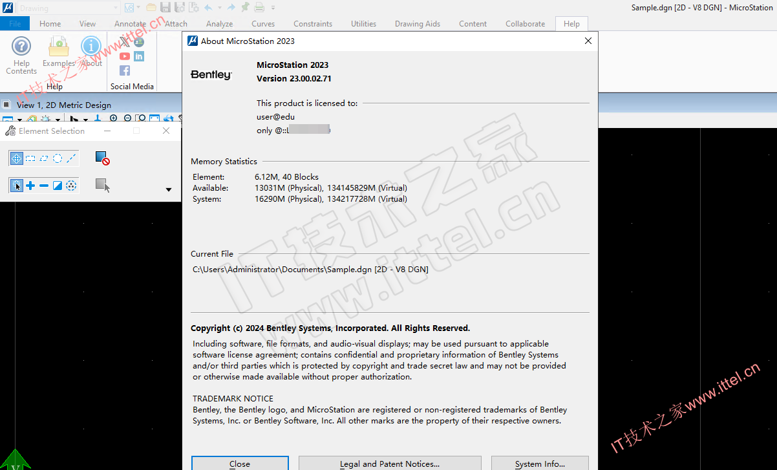This screenshot has height=470, width=777.
Task: Switch to the Utilities ribbon tab
Action: pyautogui.click(x=363, y=23)
